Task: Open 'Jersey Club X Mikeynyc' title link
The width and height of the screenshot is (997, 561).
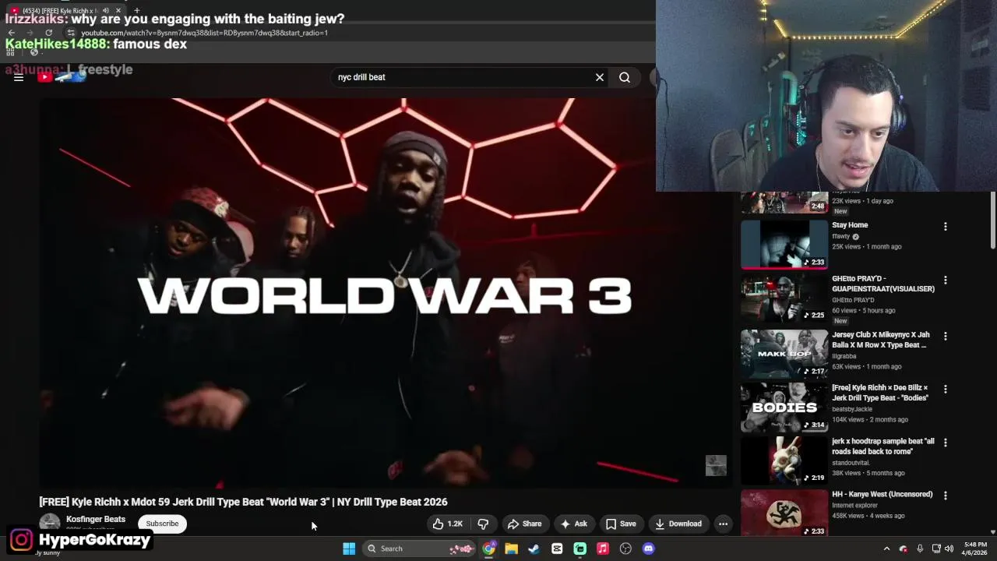Action: click(x=881, y=340)
